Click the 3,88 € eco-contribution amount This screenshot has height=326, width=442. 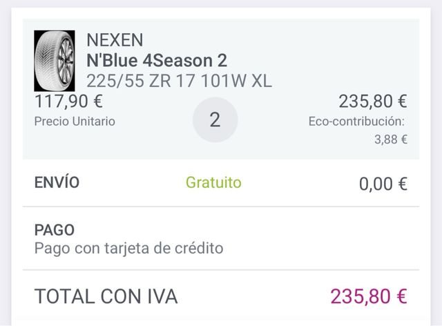[x=390, y=139]
